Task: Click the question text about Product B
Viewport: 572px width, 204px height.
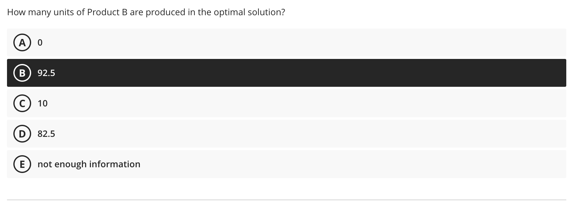Action: (146, 12)
